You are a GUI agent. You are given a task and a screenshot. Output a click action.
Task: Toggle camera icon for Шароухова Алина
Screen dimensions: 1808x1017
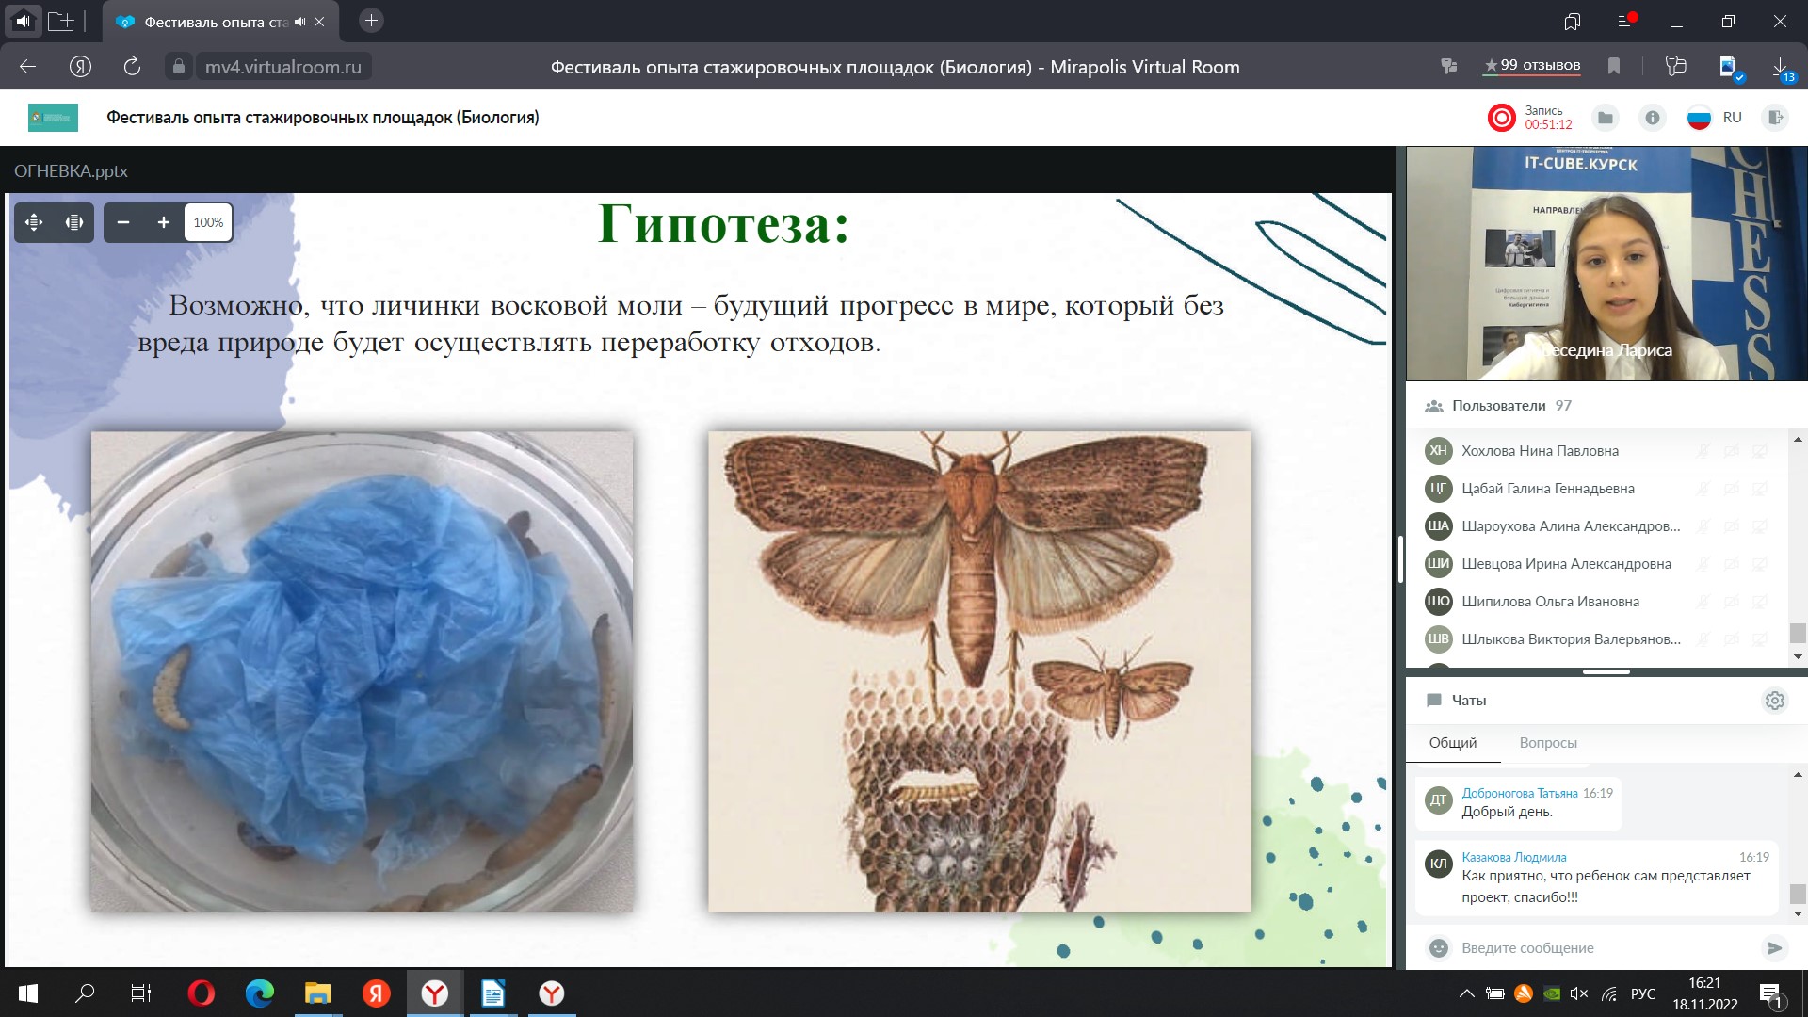tap(1731, 526)
